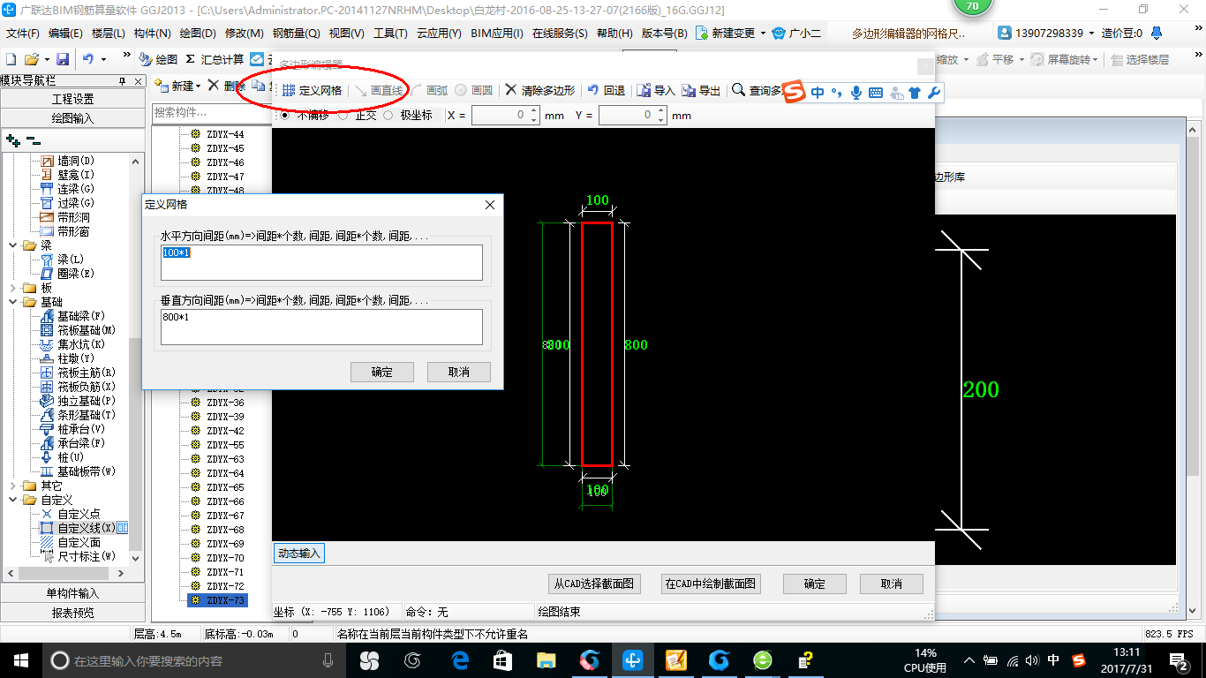The image size is (1206, 678).
Task: Click the 水平方向间距 input field
Action: pyautogui.click(x=321, y=262)
